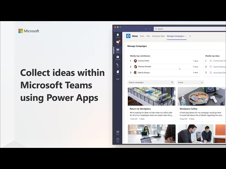This screenshot has width=226, height=169.
Task: Click Patrick Powers' avatar
Action: pyautogui.click(x=135, y=73)
